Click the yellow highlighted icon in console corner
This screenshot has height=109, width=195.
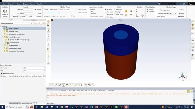189,91
